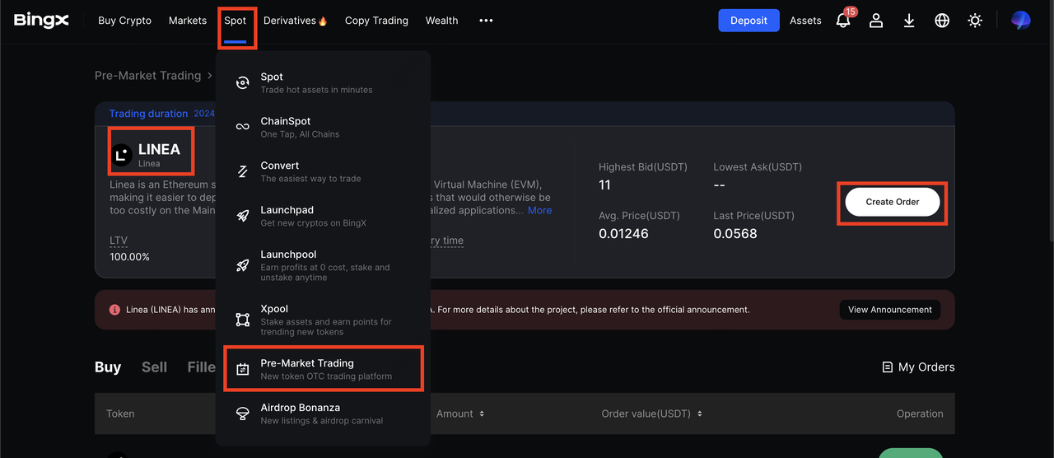The image size is (1054, 458).
Task: Click Avg. Price value 0.01246
Action: 623,234
